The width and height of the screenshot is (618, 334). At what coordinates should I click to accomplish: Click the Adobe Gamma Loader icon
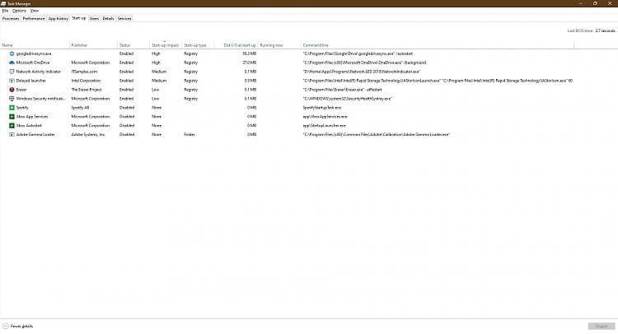pos(12,135)
